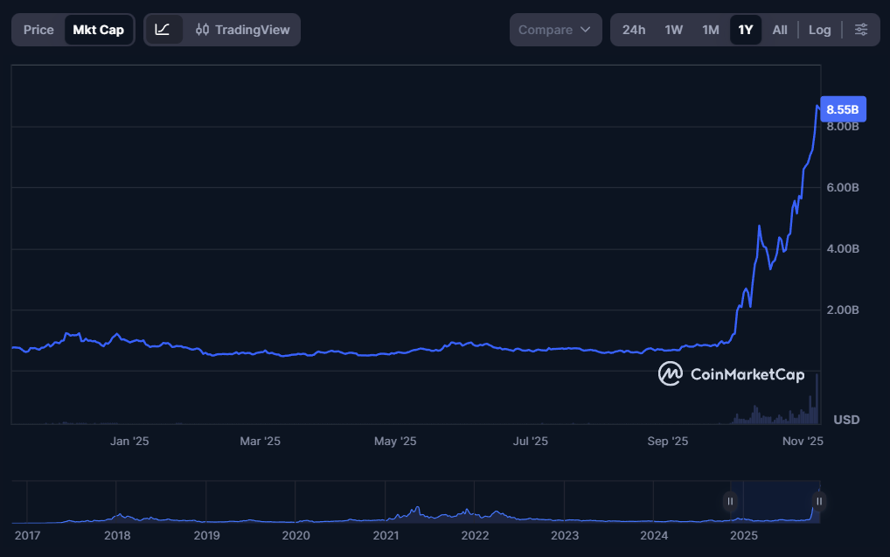Select the 1Y tab

coord(745,29)
